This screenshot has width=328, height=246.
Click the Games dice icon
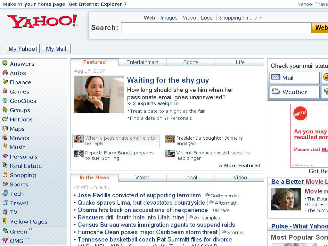[5, 91]
